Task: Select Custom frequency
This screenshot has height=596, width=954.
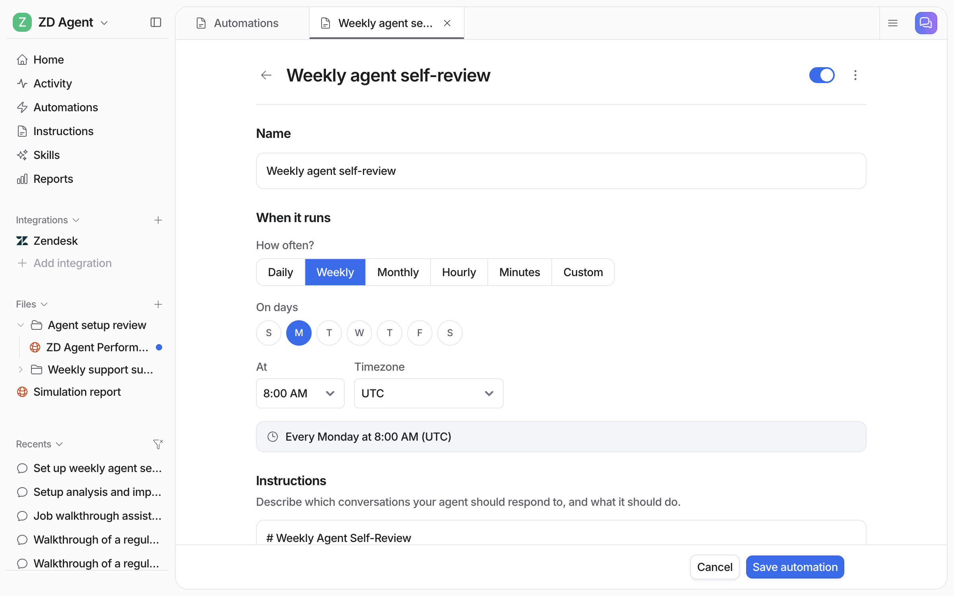Action: tap(583, 272)
